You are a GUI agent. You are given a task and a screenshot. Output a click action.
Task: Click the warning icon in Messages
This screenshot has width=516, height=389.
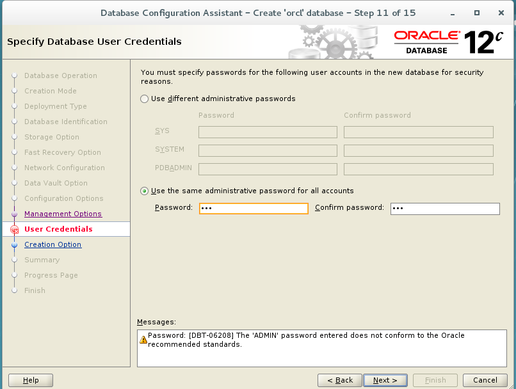(143, 340)
